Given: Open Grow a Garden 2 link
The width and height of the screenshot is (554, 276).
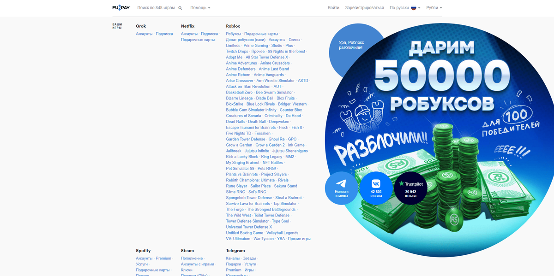Looking at the screenshot, I should (x=270, y=145).
